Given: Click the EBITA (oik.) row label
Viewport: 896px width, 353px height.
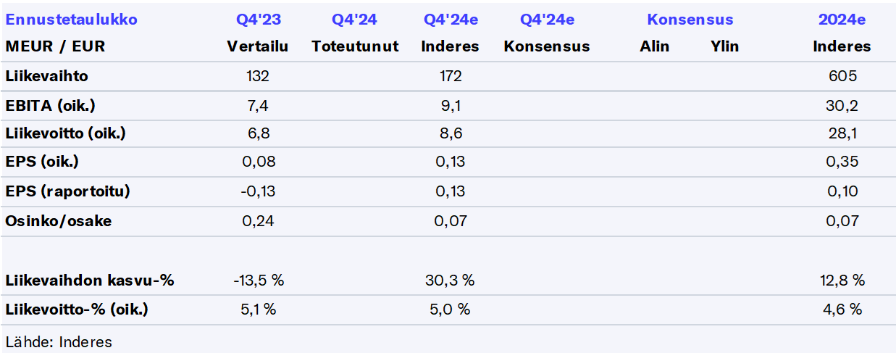Looking at the screenshot, I should (x=50, y=106).
